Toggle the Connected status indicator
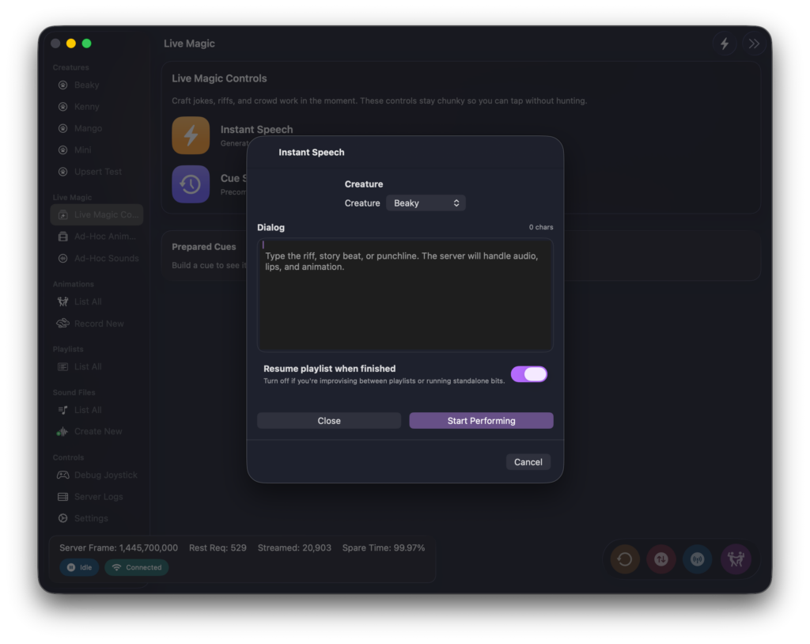 136,567
